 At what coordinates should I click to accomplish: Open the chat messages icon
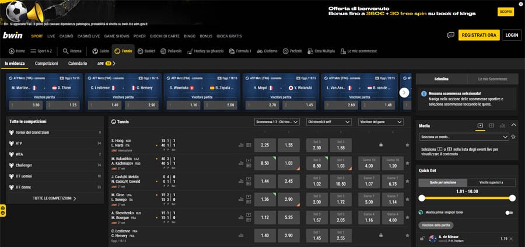point(451,35)
